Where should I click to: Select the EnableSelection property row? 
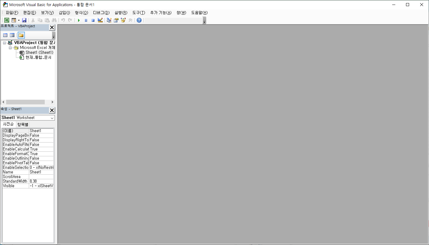pyautogui.click(x=28, y=167)
